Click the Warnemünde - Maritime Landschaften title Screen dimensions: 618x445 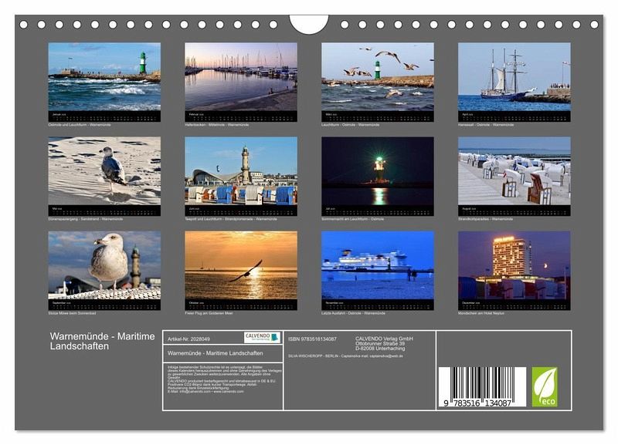[102, 341]
